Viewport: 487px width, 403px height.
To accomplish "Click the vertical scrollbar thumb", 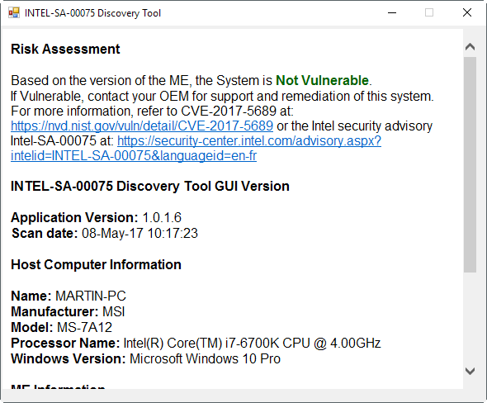I will (470, 164).
